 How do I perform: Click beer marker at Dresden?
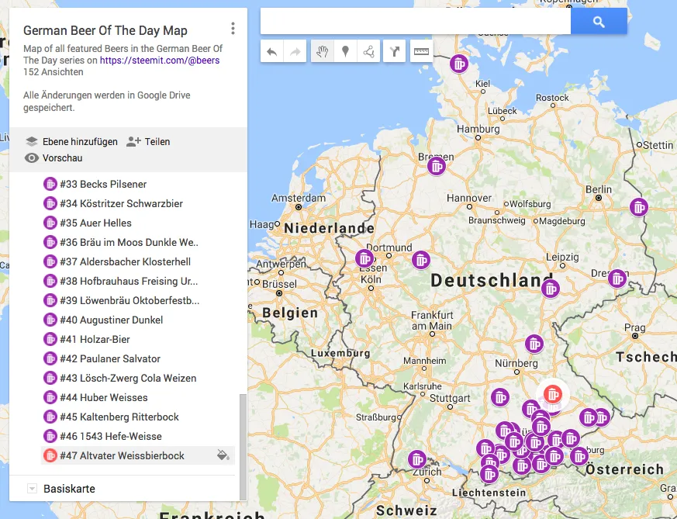pos(617,279)
